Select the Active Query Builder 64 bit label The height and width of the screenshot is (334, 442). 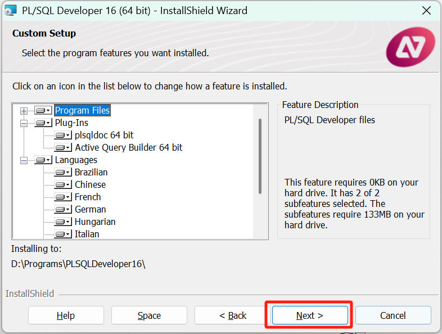(129, 148)
